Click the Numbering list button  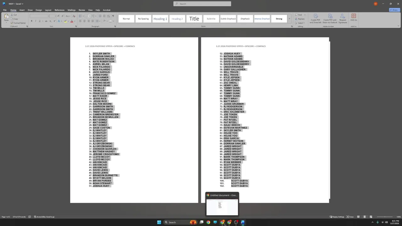pos(87,16)
